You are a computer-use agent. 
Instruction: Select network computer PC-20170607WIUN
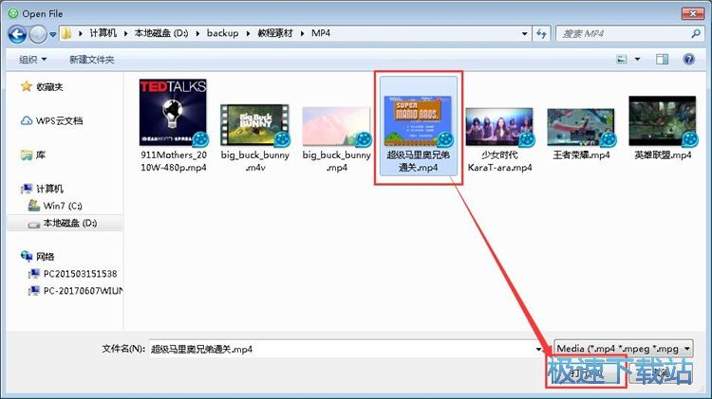tap(83, 291)
